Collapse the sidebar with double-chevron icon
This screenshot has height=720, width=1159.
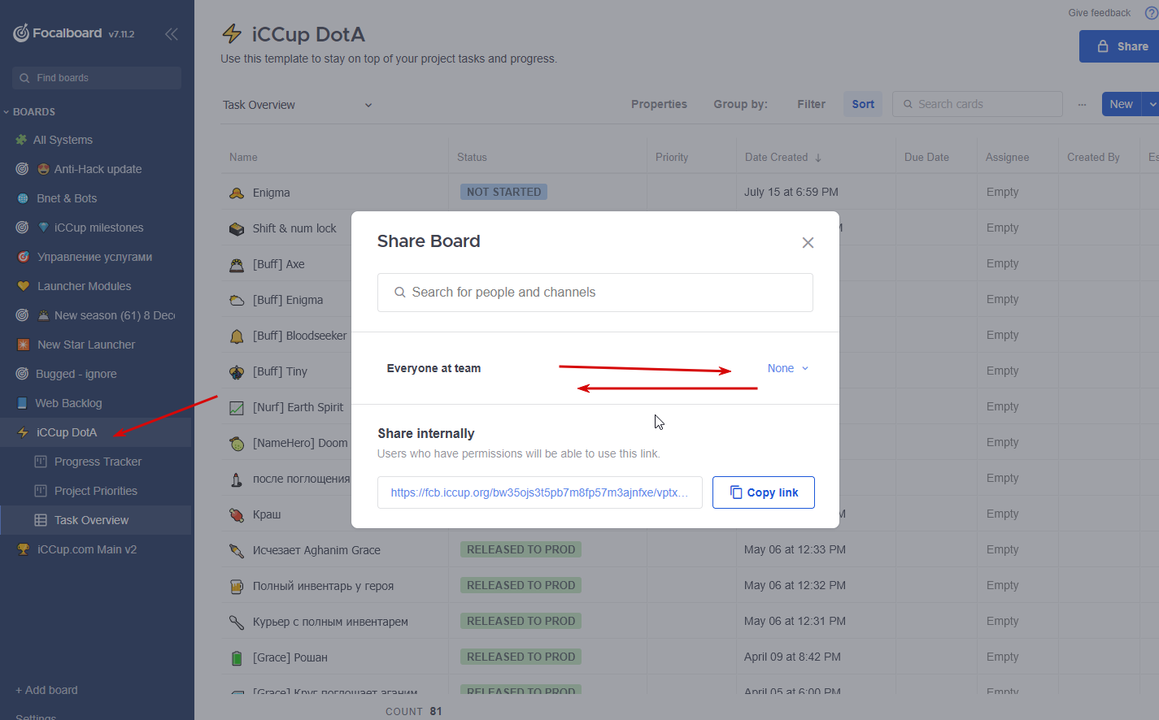click(x=172, y=34)
